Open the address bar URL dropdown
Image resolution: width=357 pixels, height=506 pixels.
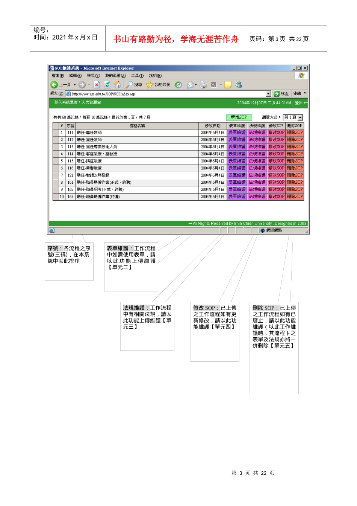tap(268, 94)
